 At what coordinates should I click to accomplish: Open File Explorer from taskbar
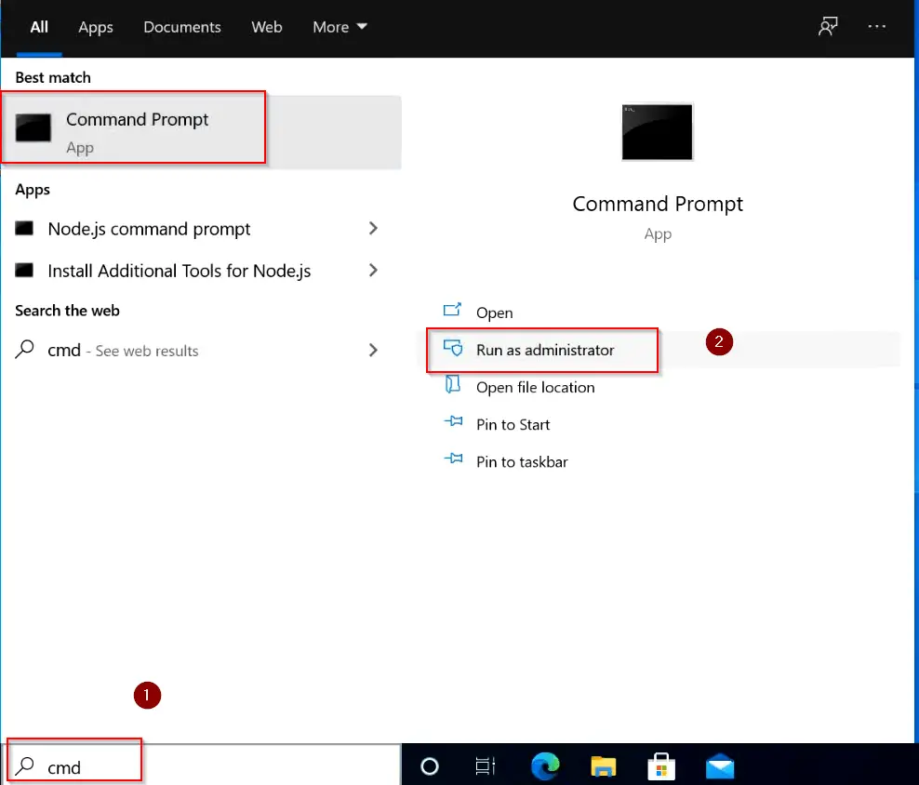[x=603, y=765]
